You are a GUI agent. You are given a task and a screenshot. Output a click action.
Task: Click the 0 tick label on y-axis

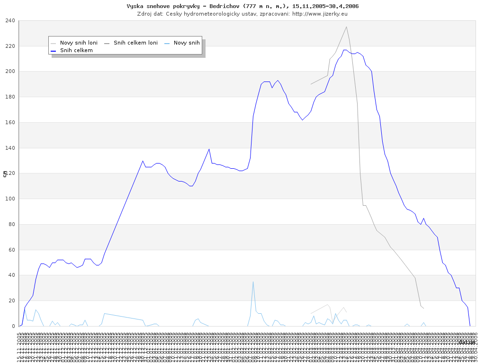pos(14,326)
